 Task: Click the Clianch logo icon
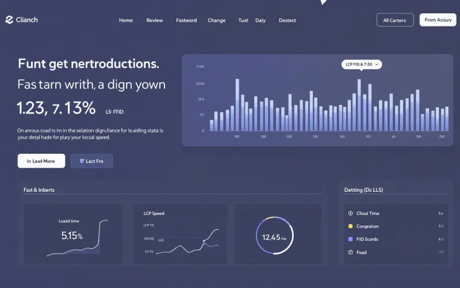(x=9, y=20)
